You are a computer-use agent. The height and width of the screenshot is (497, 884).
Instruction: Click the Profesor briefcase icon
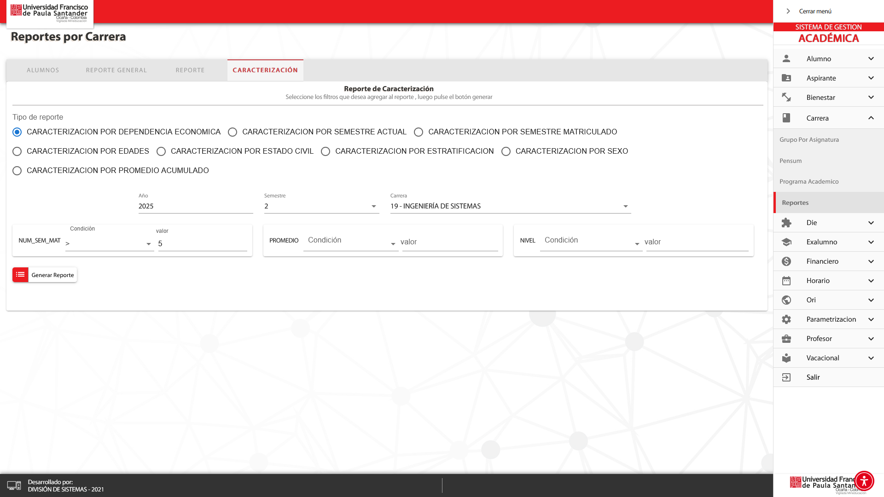[786, 339]
